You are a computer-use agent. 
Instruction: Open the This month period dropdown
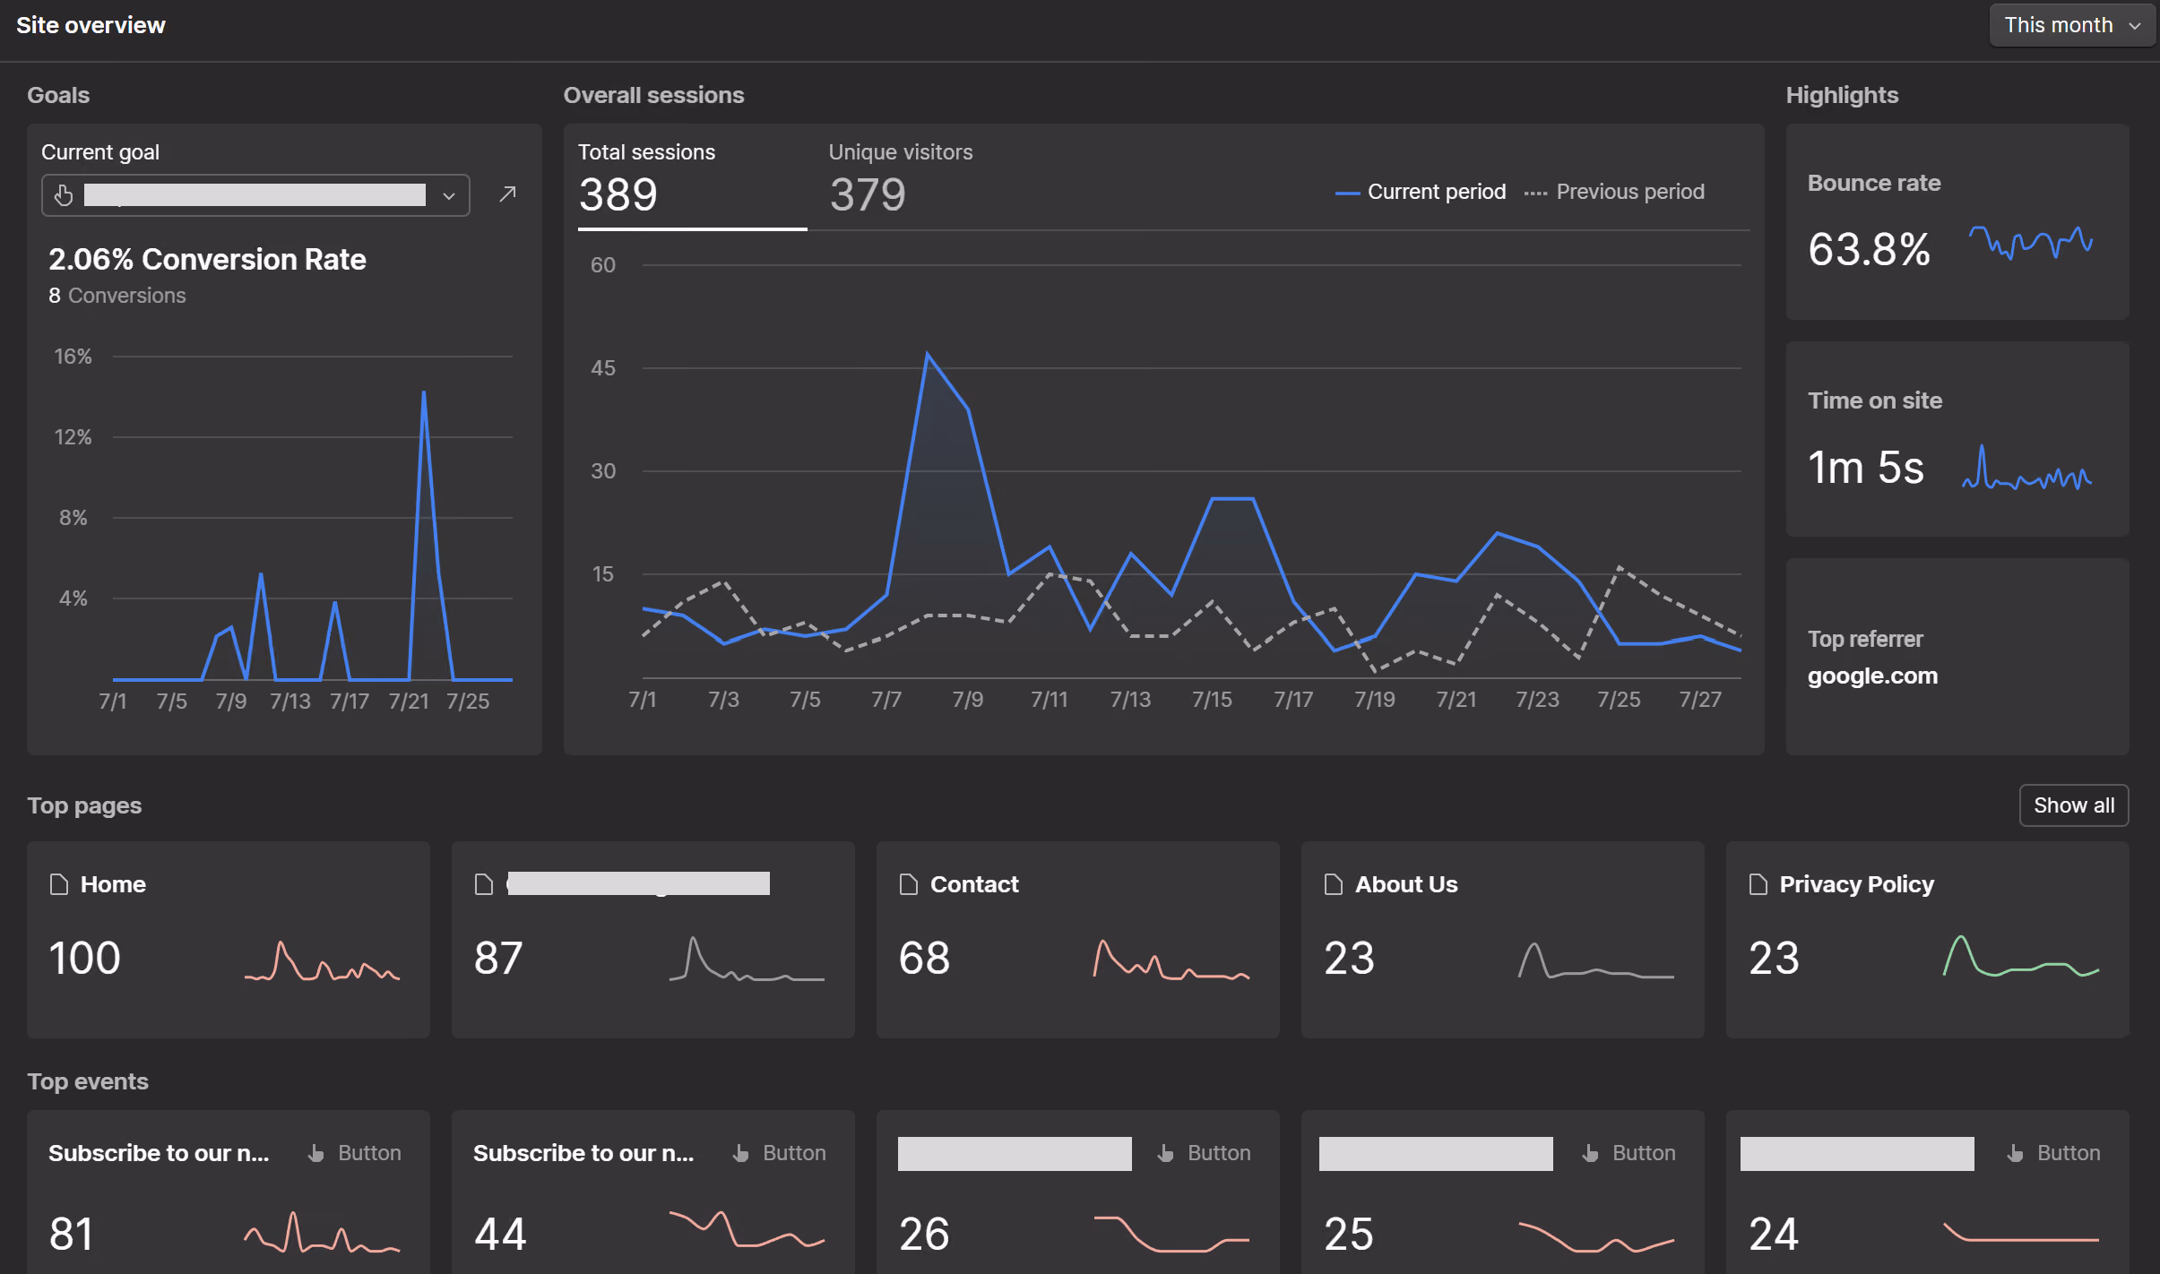2071,25
